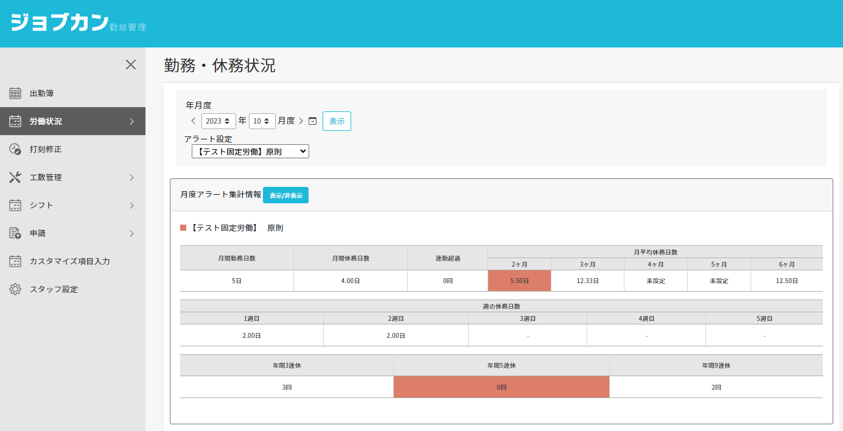Click the highlighted 5.50日 cell
Screen dimensions: 843x431
(x=519, y=281)
